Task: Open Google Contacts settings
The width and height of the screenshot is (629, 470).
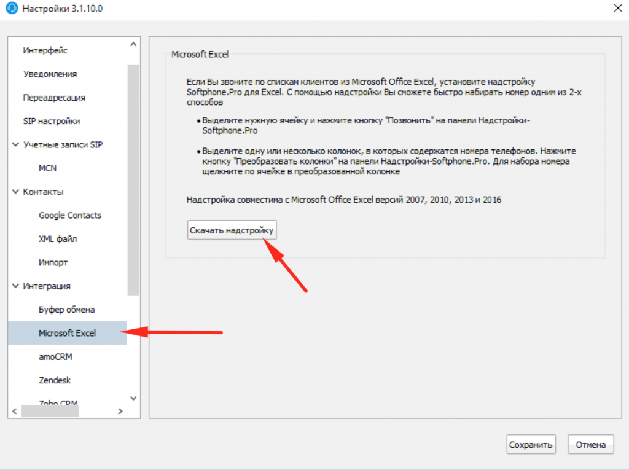Action: (x=70, y=216)
